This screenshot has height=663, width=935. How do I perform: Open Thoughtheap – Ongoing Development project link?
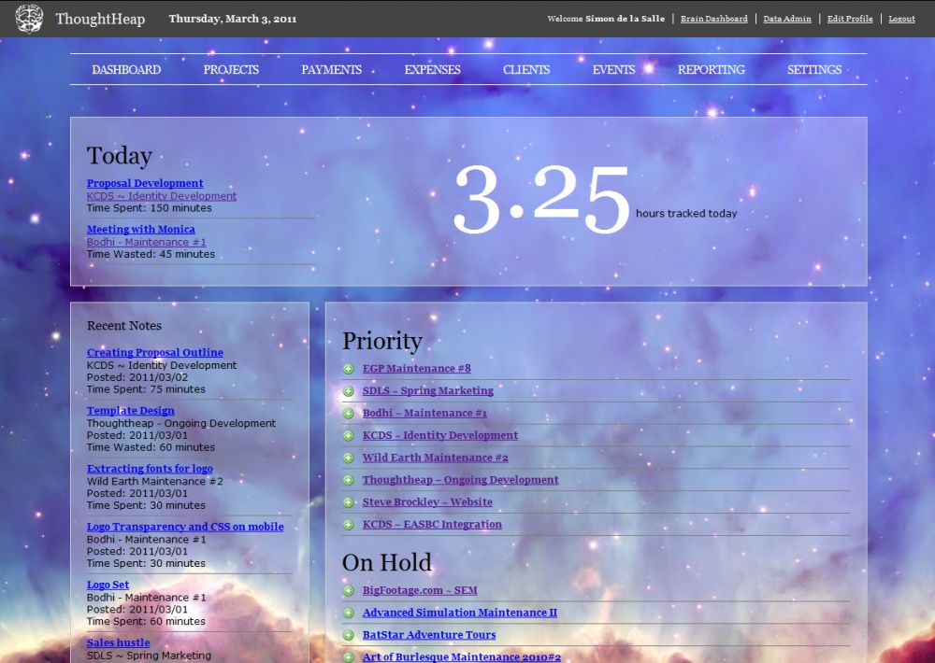tap(460, 480)
